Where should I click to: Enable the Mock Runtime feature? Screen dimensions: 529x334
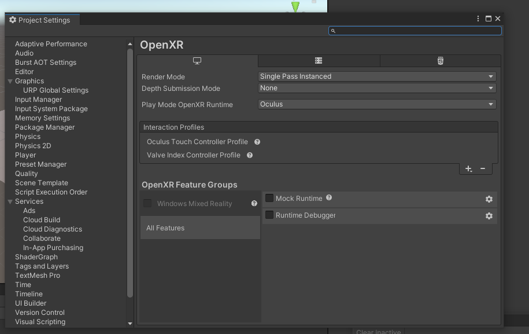pos(269,197)
